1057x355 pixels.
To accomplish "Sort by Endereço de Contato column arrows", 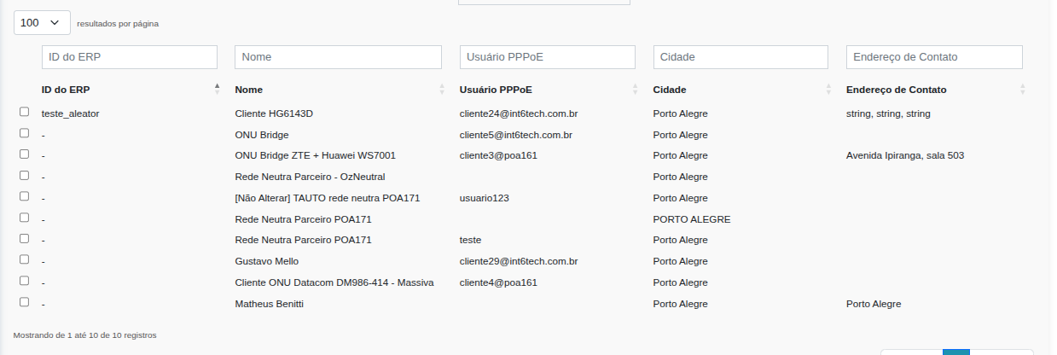I will 1023,89.
